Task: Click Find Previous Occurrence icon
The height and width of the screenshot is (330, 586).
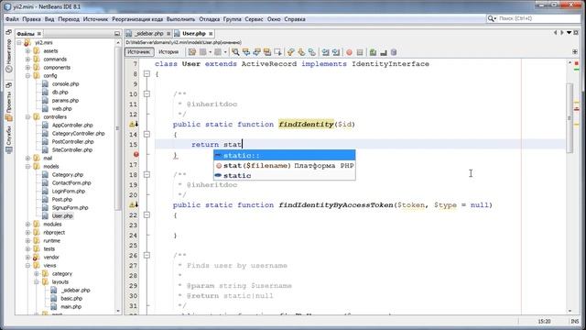Action: point(246,52)
